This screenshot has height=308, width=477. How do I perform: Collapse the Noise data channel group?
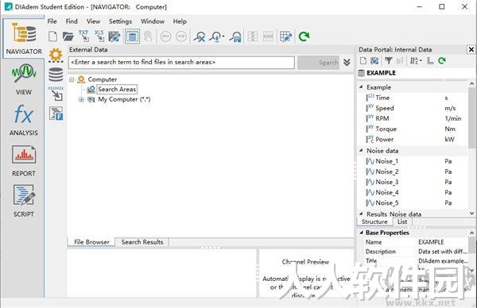(362, 150)
